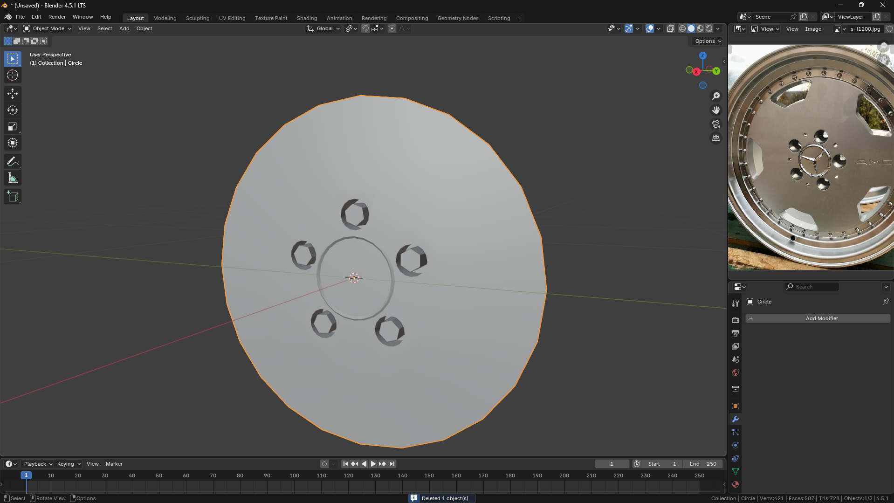Open the Output properties tab

pyautogui.click(x=736, y=333)
